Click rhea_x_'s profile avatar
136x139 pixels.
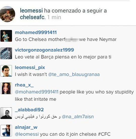6,88
